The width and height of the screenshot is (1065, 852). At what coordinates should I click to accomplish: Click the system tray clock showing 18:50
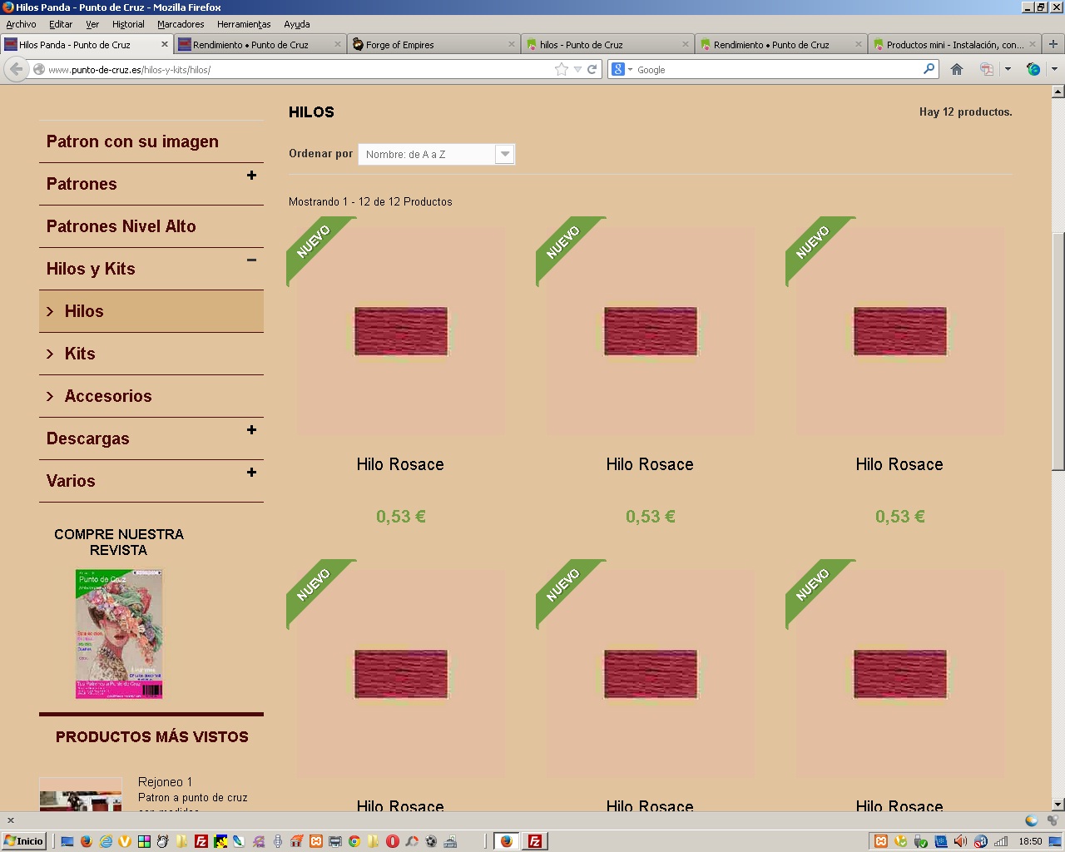(1030, 841)
